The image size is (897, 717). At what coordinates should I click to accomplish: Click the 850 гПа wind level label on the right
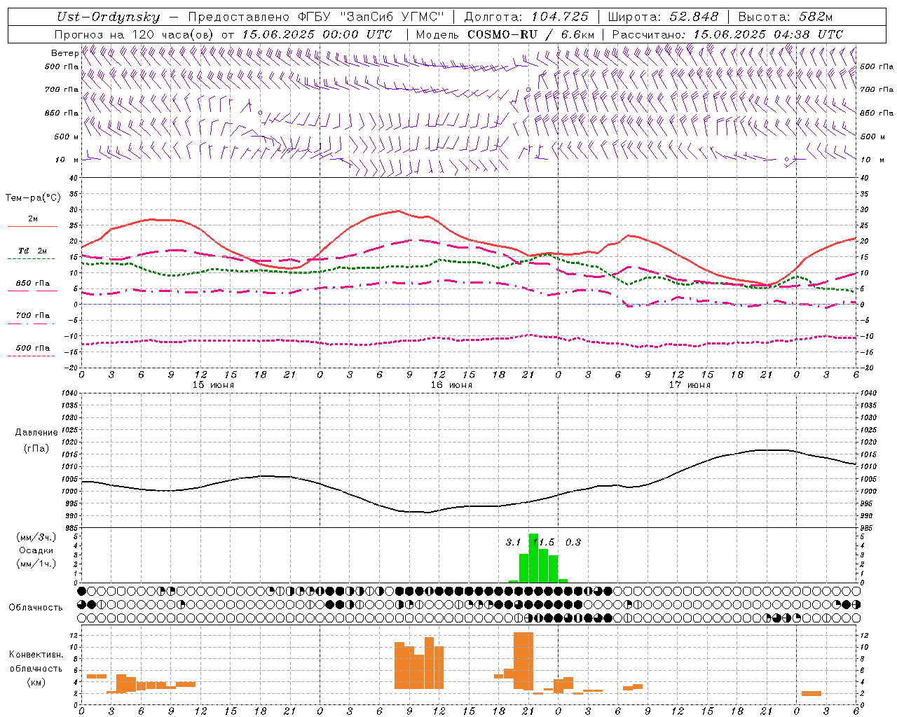[x=877, y=113]
